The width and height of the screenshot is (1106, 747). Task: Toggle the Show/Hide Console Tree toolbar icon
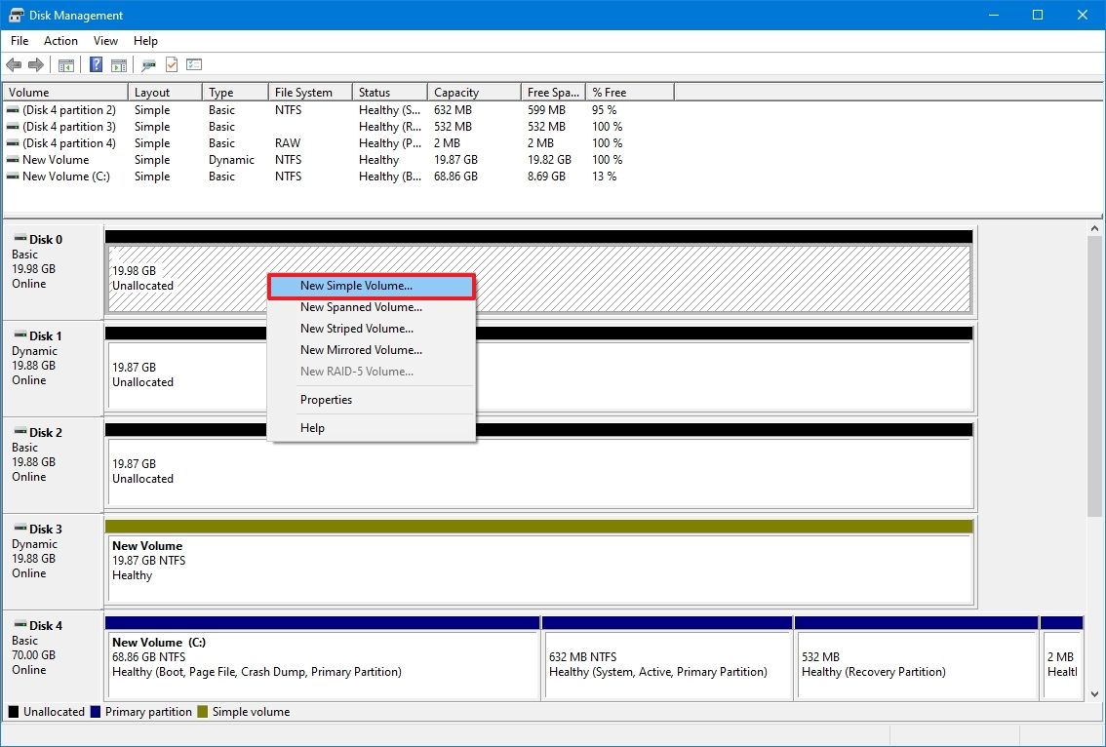pos(66,64)
